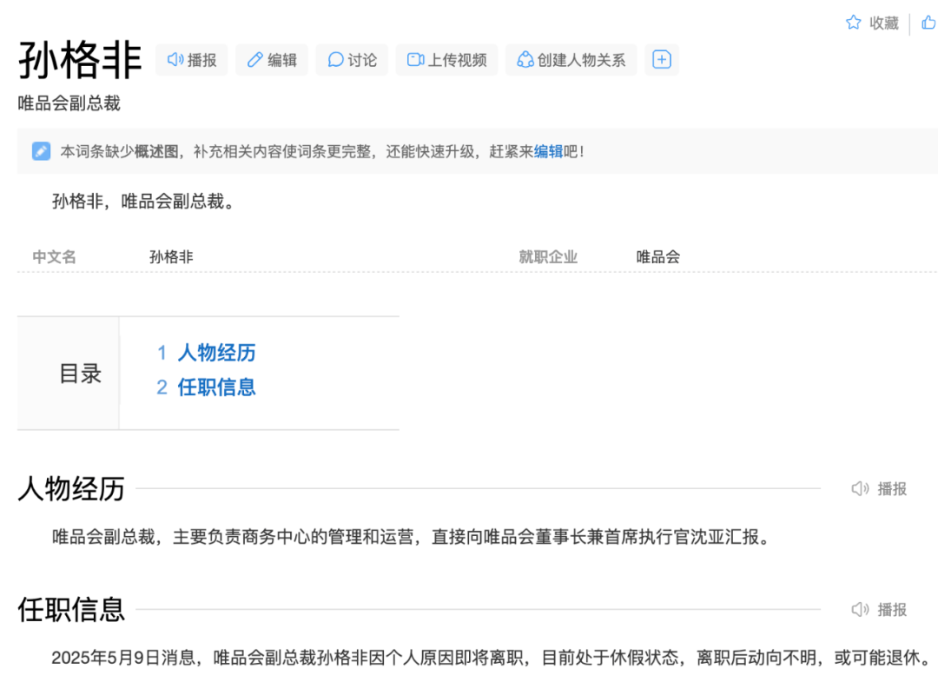Jump to 任职信息 in the 目录
This screenshot has height=682, width=938.
pyautogui.click(x=216, y=387)
